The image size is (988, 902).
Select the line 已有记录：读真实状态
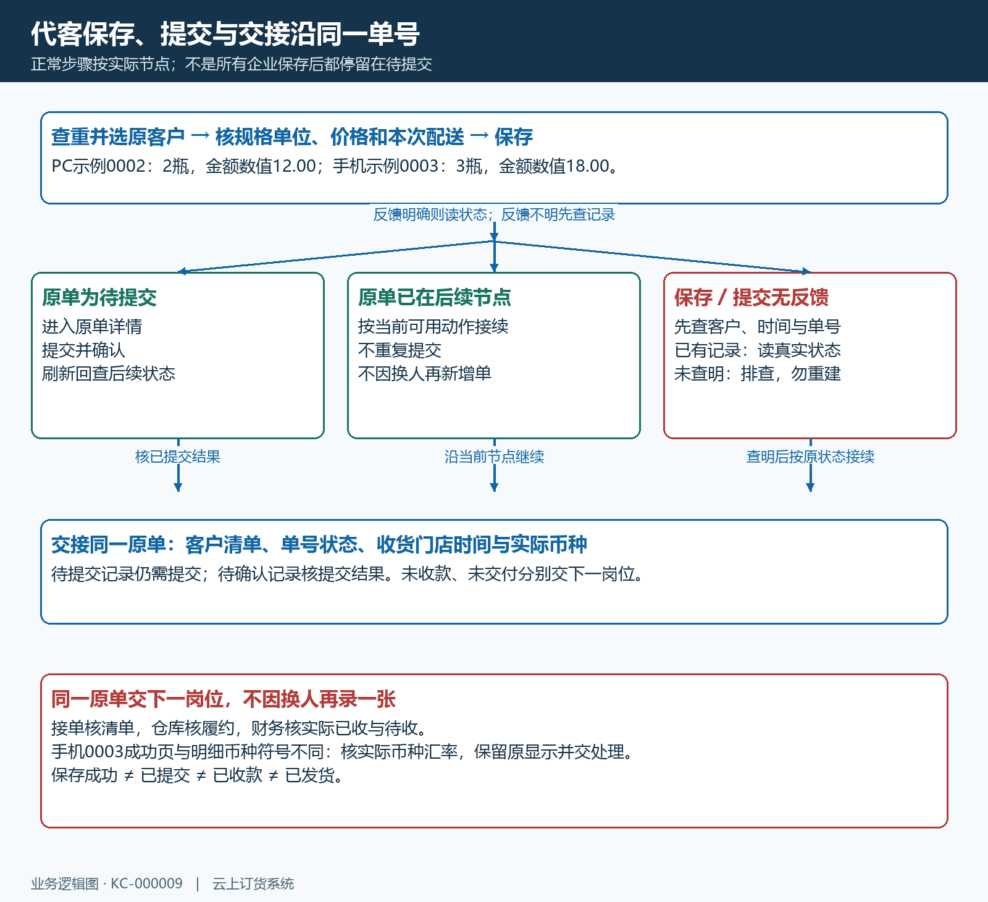coord(758,350)
